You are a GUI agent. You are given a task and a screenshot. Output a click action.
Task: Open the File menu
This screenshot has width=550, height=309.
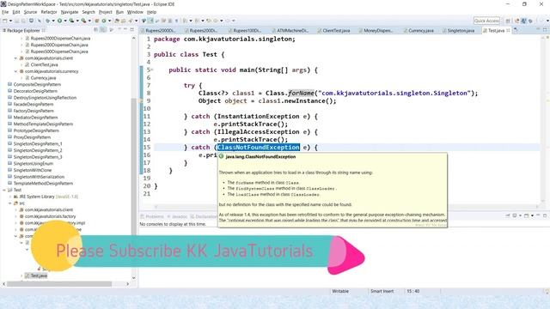pyautogui.click(x=5, y=12)
